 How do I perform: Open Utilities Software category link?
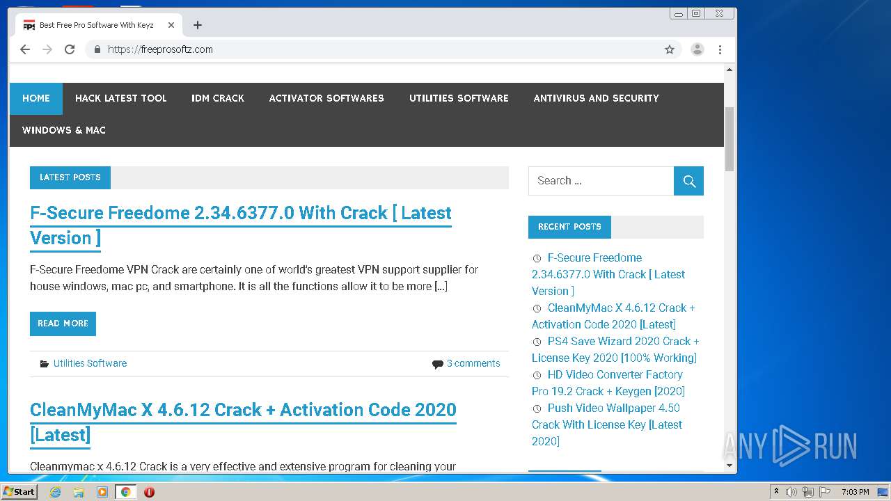(90, 363)
